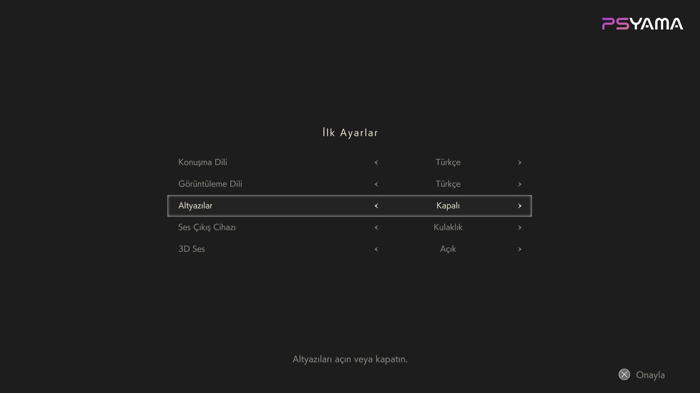Click the Onayla confirm label
Screen dimensions: 700x393
tap(650, 375)
